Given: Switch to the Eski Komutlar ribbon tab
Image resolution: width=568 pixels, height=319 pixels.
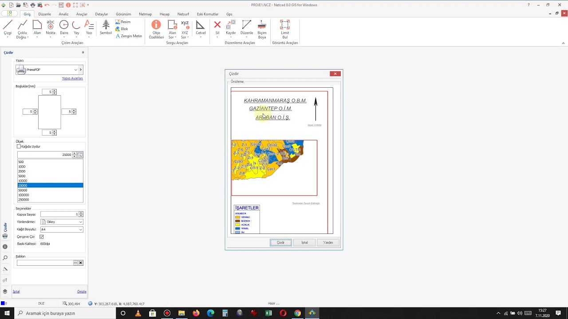Looking at the screenshot, I should [208, 14].
